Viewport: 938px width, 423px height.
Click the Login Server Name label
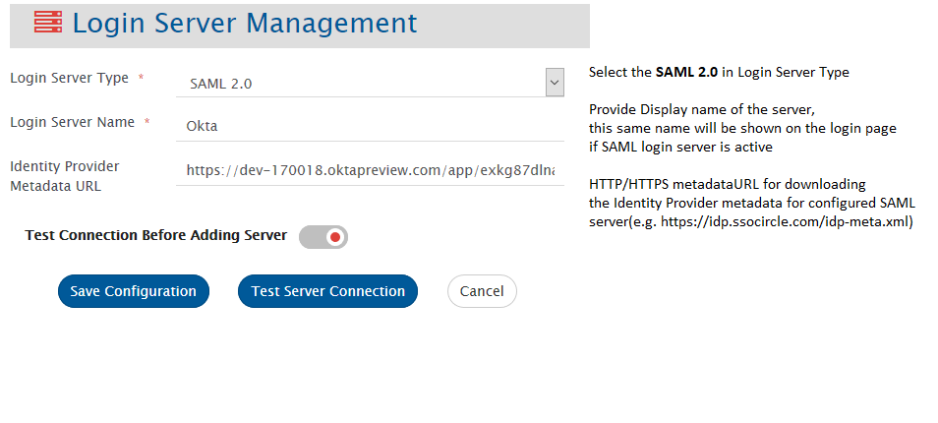point(72,122)
